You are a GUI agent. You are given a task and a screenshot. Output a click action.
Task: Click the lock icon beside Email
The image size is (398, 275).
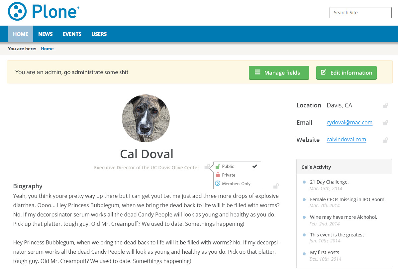click(x=385, y=123)
